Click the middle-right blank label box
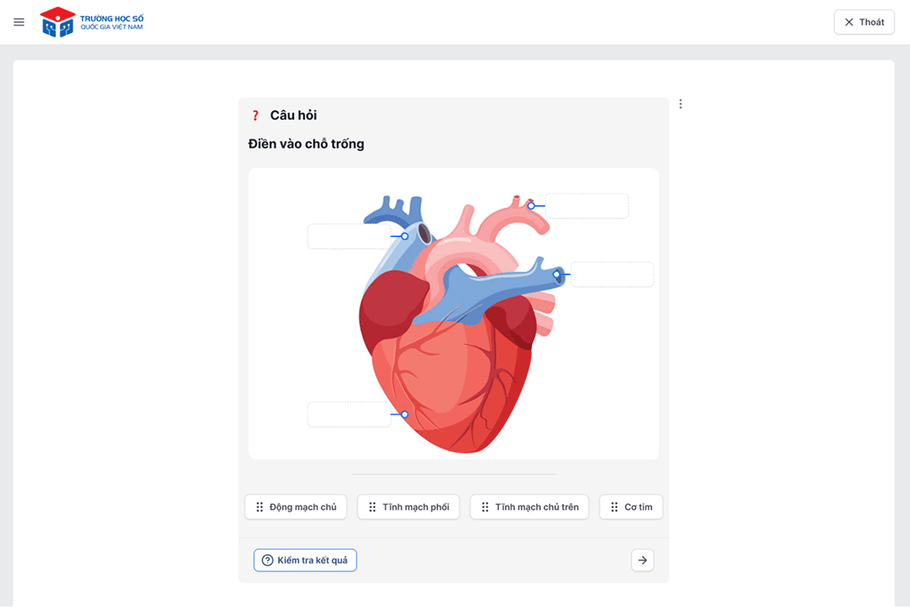The height and width of the screenshot is (607, 910). 612,274
